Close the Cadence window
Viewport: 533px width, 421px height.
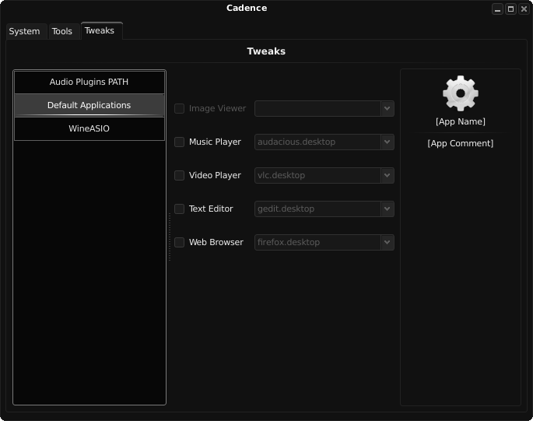[524, 9]
